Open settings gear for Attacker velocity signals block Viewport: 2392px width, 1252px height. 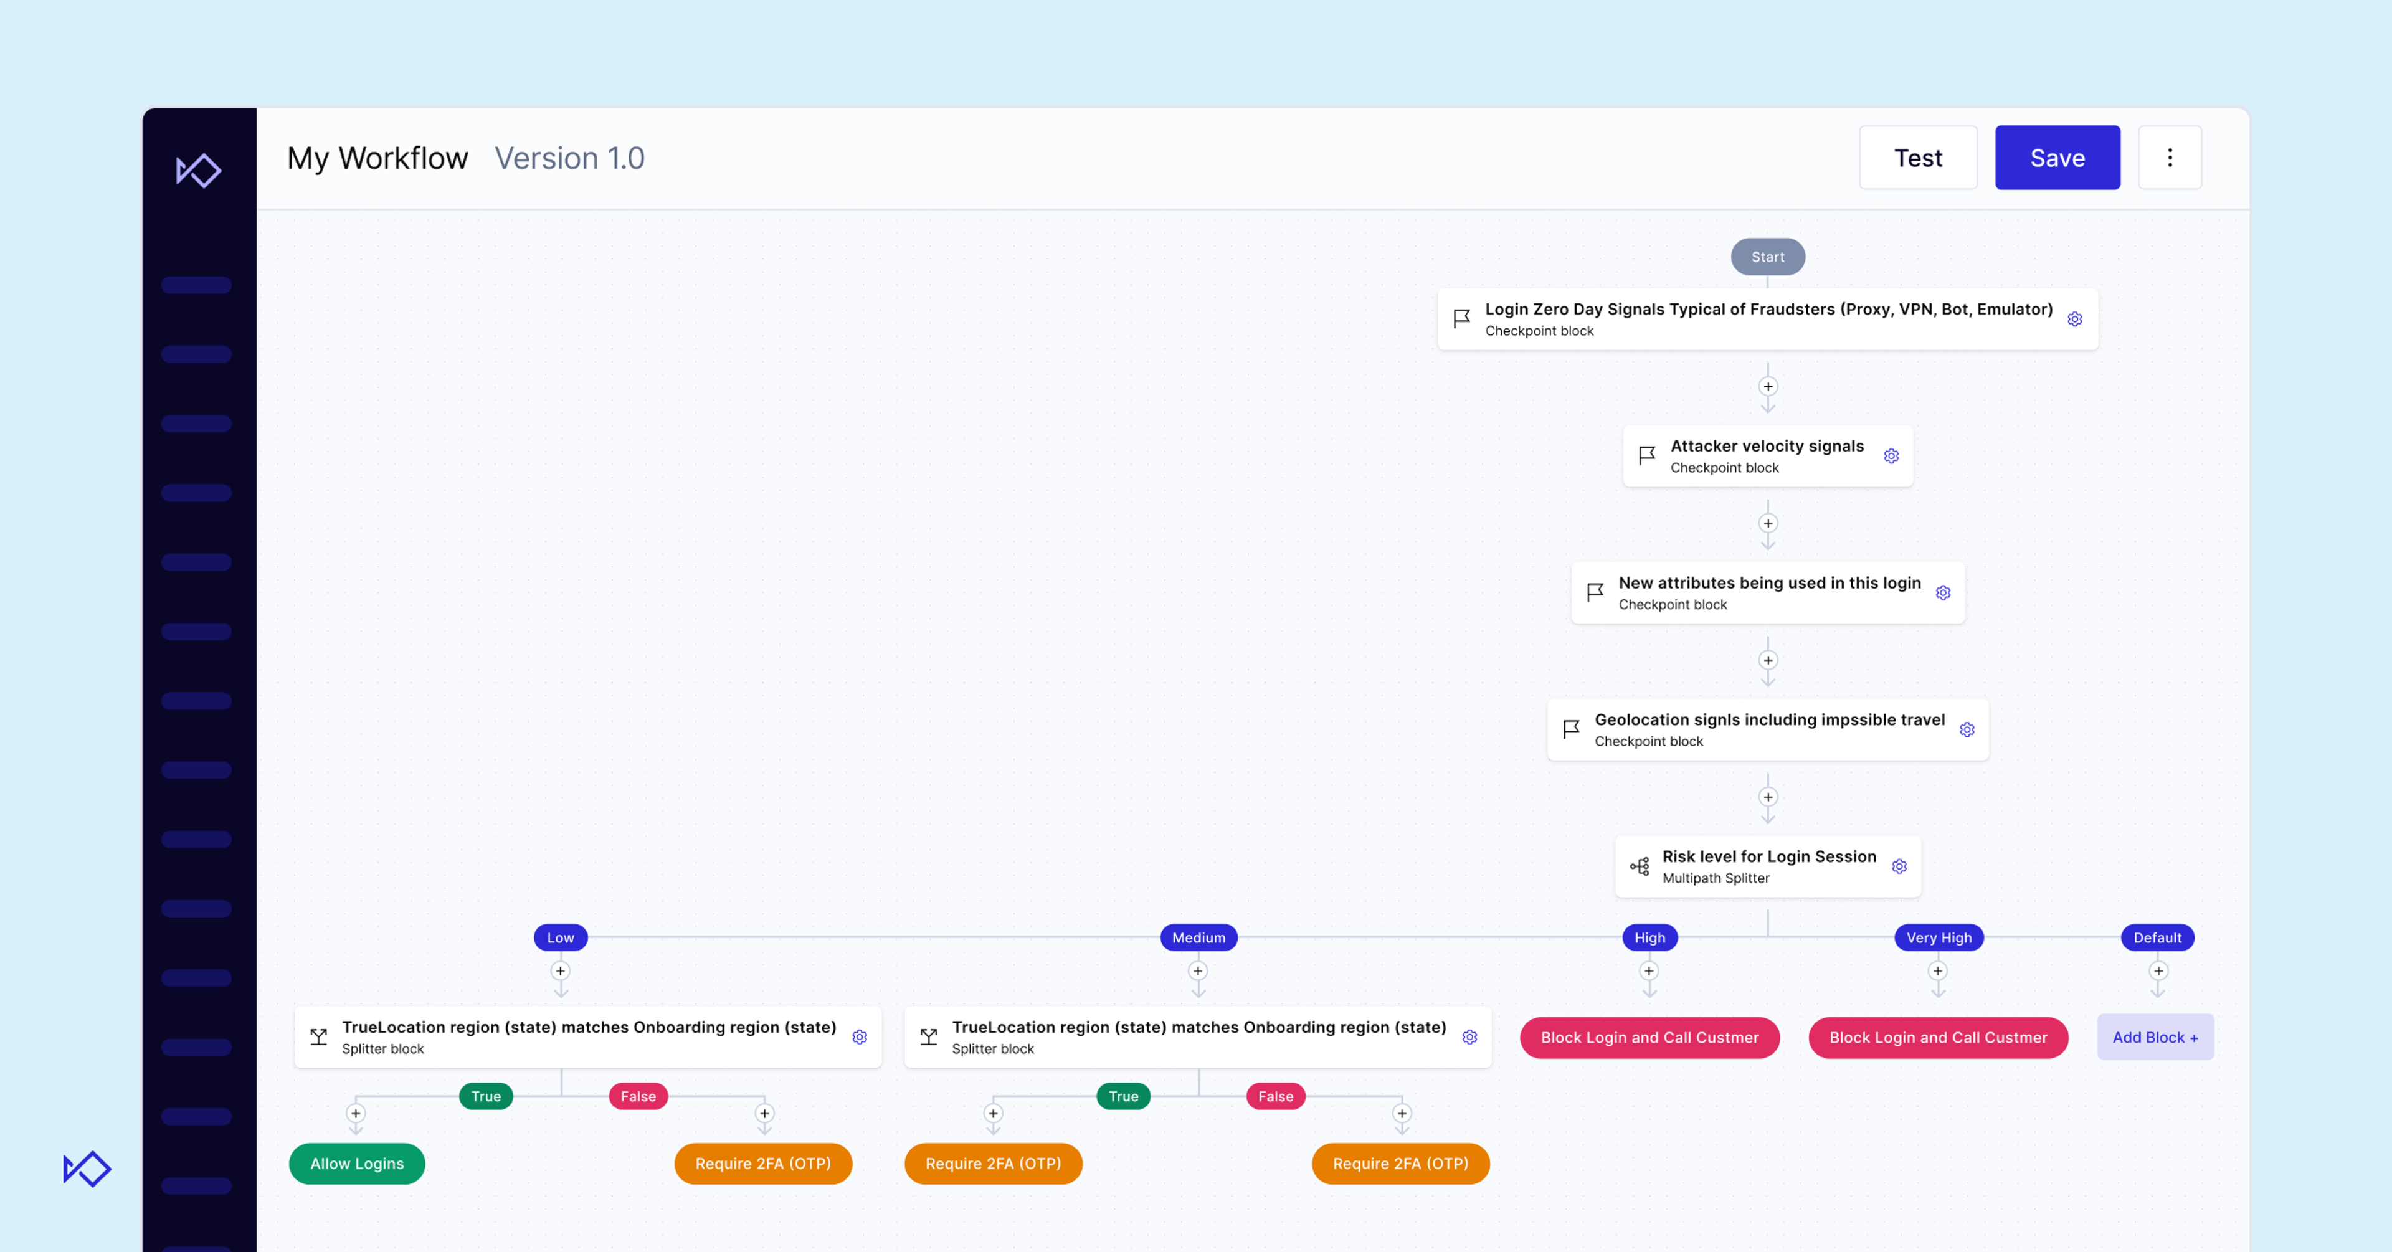tap(1891, 456)
